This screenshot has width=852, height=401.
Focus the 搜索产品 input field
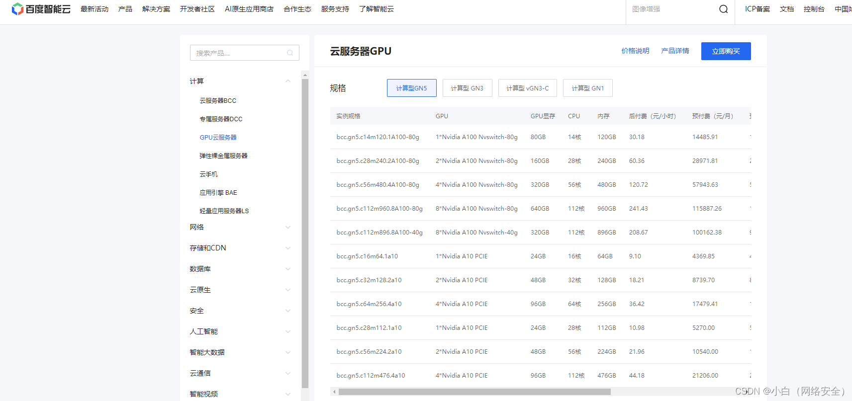tap(239, 53)
